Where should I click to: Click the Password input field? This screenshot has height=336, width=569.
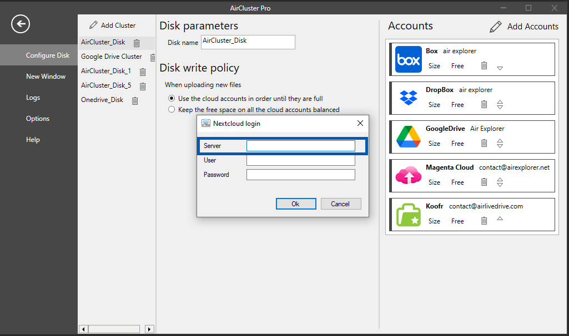[x=300, y=175]
